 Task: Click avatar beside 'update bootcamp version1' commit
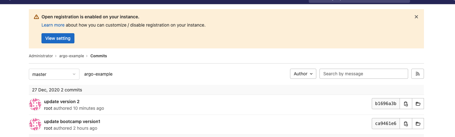click(35, 124)
